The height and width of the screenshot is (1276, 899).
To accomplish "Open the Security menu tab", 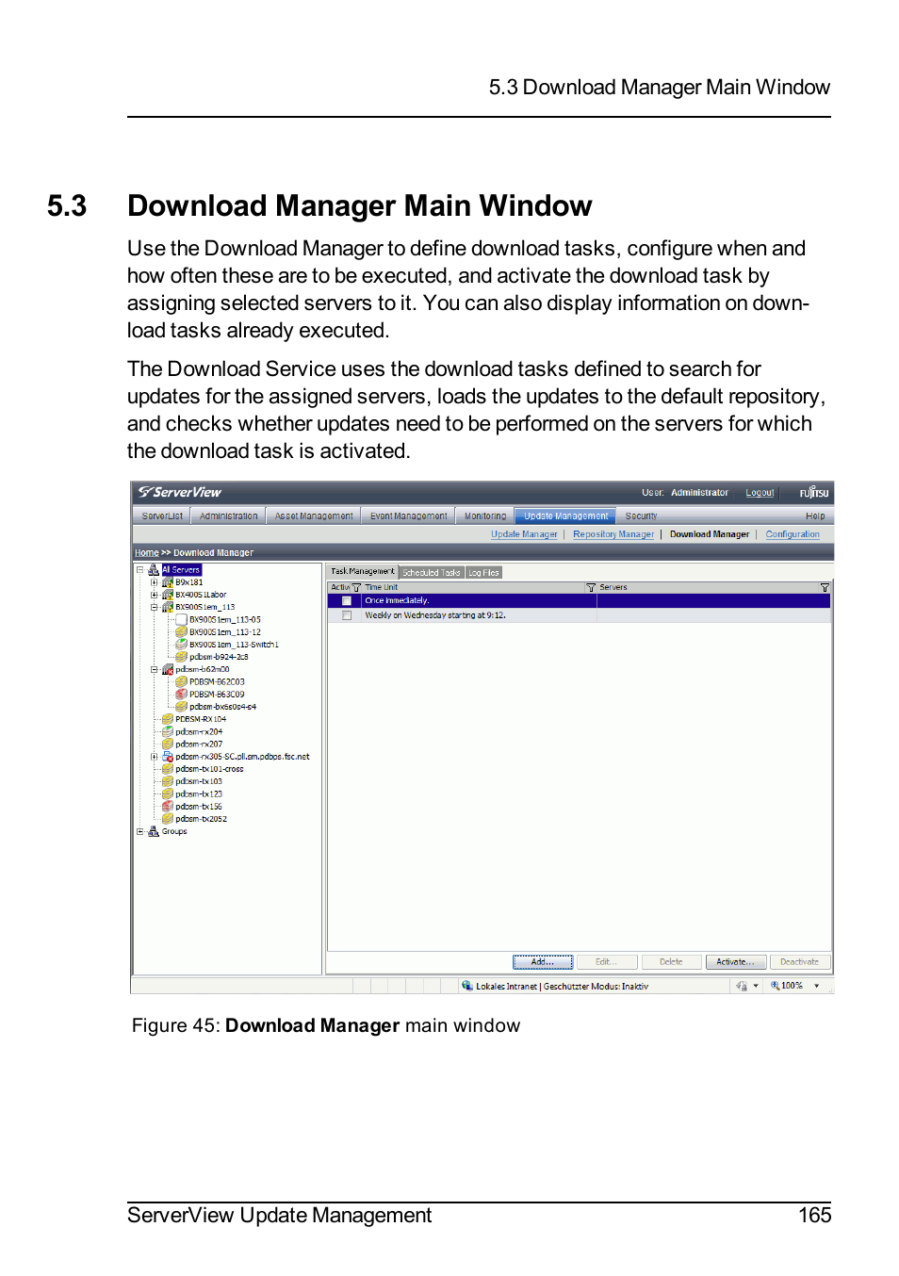I will tap(641, 515).
